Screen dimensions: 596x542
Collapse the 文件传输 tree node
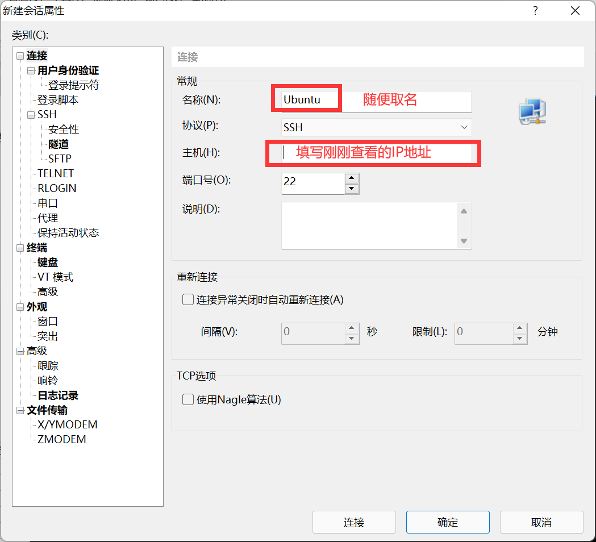coord(20,411)
